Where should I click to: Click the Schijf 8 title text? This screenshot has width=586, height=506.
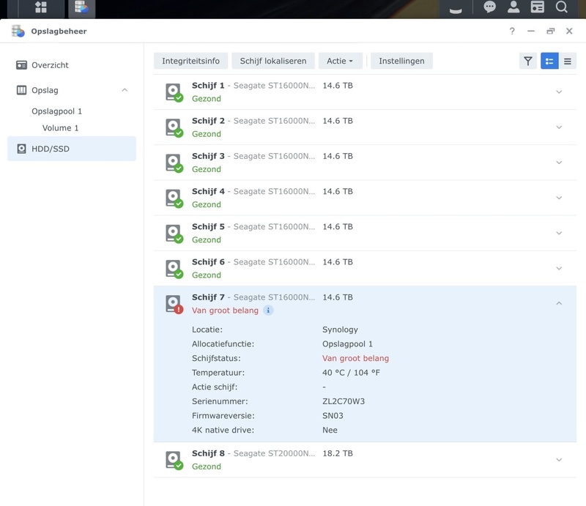click(x=208, y=453)
